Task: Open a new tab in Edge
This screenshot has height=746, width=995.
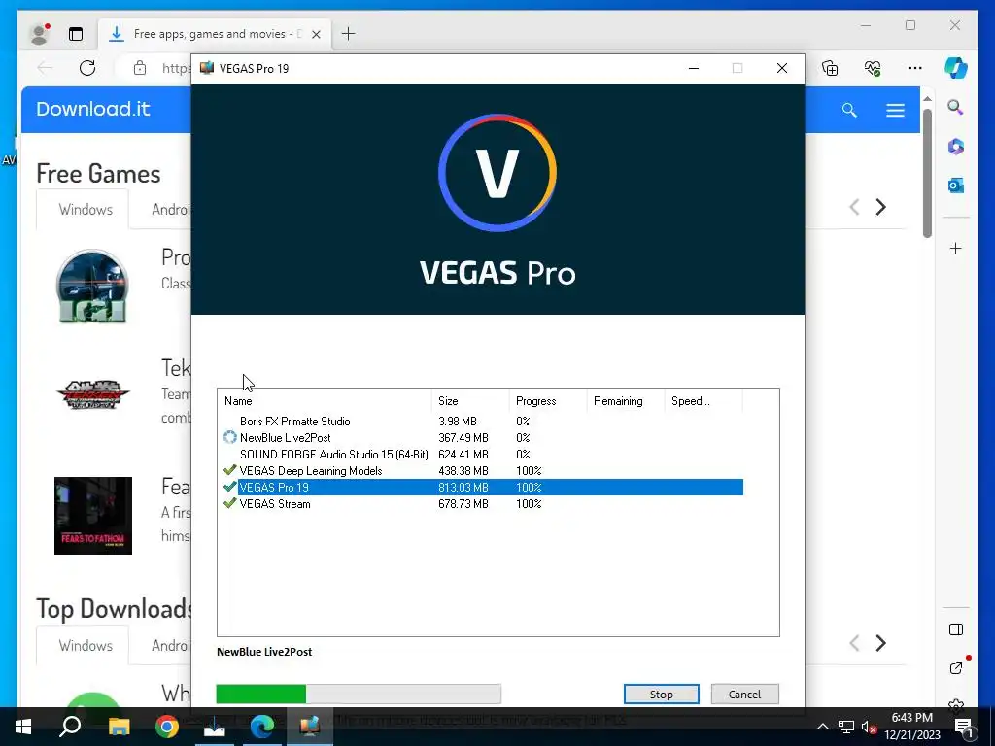Action: (349, 34)
